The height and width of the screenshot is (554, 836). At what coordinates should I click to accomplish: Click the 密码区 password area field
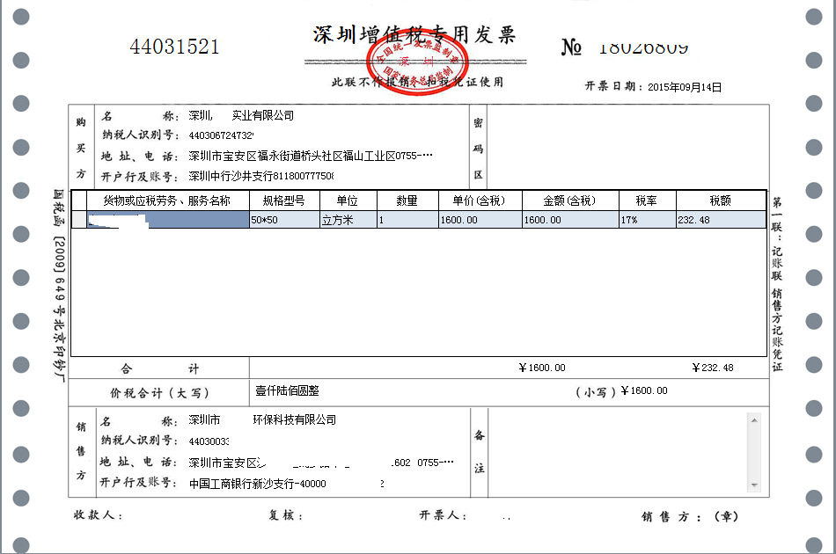(x=628, y=147)
